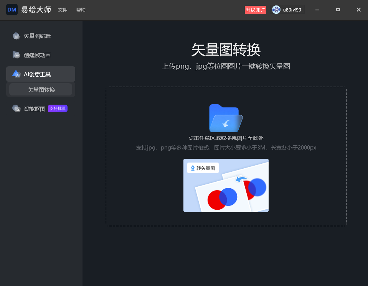Click the 上传png、jpg等位图 subtitle text
The width and height of the screenshot is (368, 286).
tap(226, 66)
